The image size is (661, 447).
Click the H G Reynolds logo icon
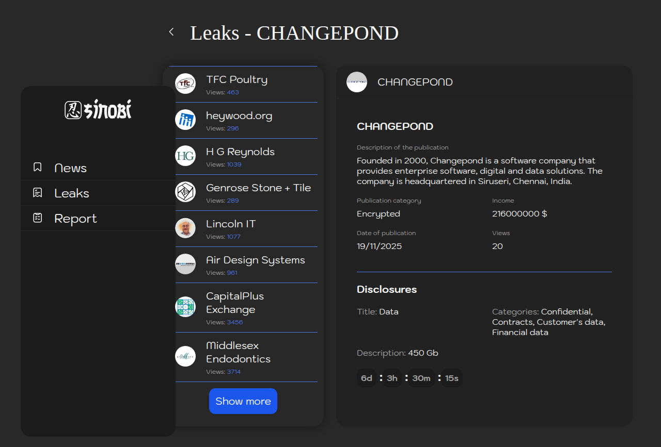click(x=185, y=156)
